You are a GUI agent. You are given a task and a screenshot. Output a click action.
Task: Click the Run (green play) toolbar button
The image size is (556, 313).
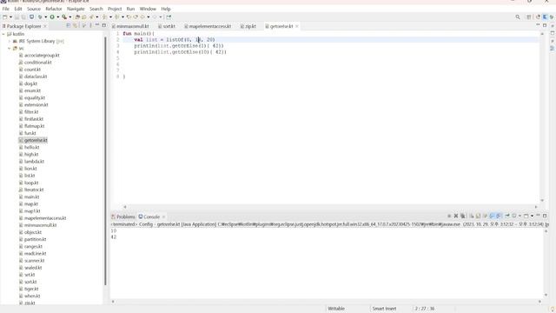(52, 17)
